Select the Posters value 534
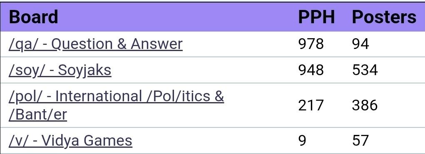Image resolution: width=425 pixels, height=154 pixels. [365, 70]
